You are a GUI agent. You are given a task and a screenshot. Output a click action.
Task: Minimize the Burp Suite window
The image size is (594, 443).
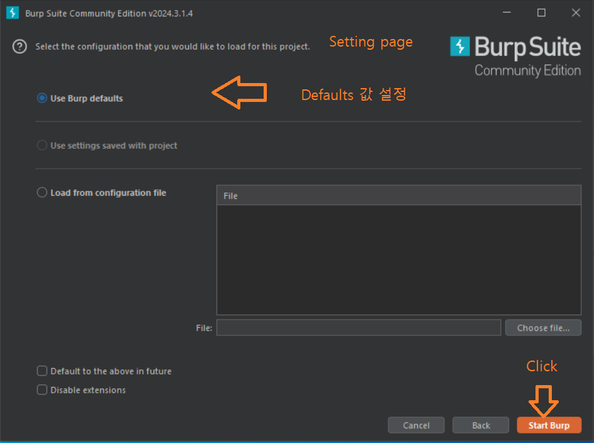pos(507,13)
